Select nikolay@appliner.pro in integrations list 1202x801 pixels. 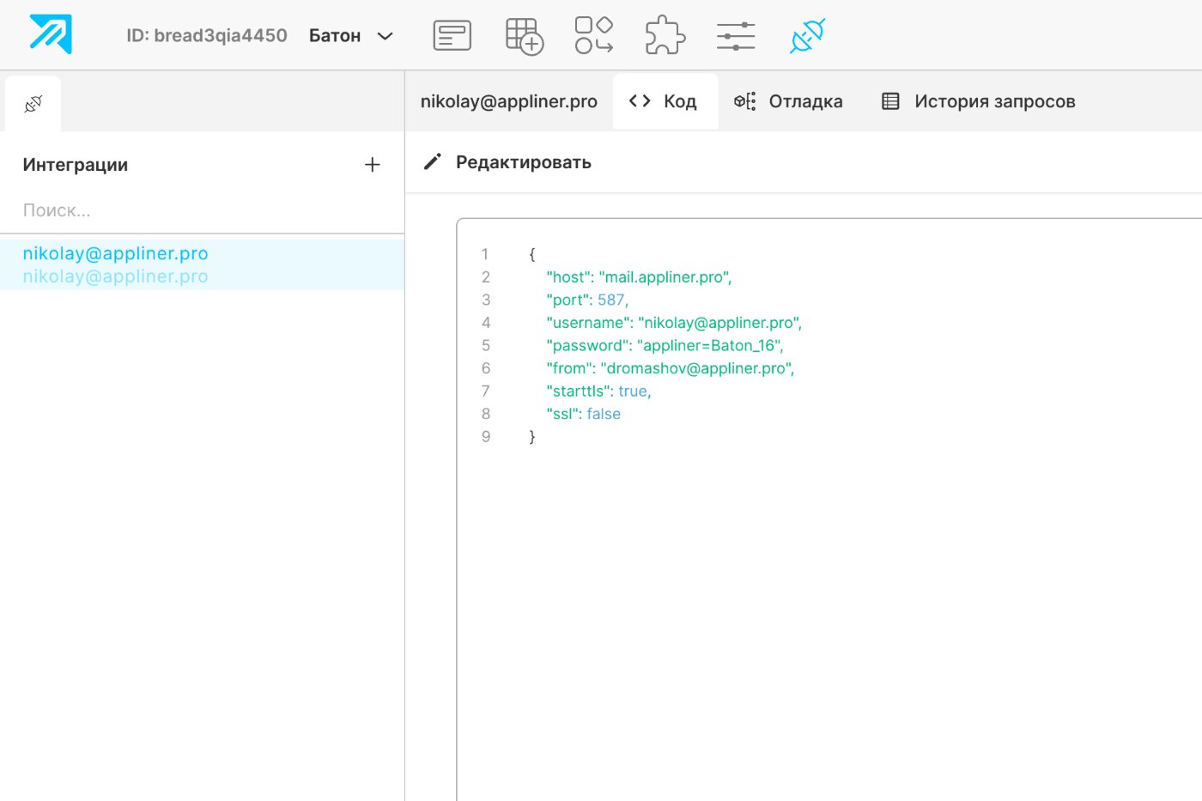tap(202, 264)
